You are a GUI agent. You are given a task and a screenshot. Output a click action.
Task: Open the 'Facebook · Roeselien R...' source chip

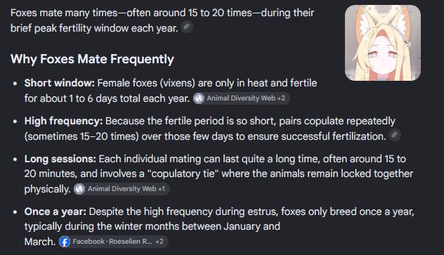[x=113, y=242]
